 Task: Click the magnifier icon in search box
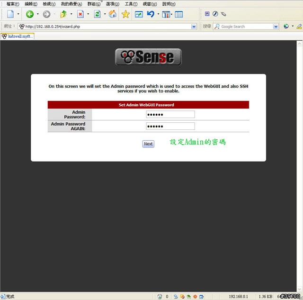pyautogui.click(x=217, y=27)
